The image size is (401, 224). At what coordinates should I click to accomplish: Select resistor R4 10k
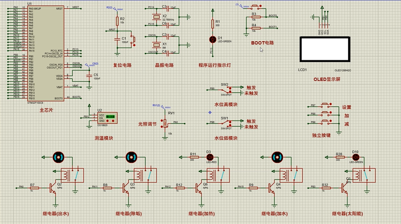coord(255,28)
